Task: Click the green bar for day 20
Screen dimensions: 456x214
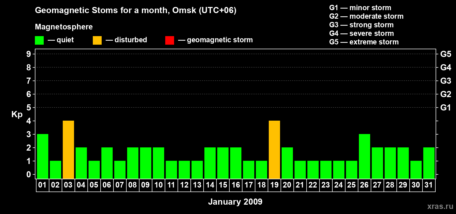Action: click(x=287, y=163)
